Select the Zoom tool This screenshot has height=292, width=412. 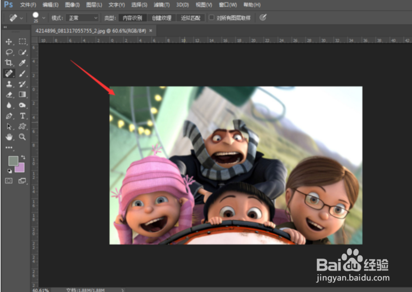(22, 137)
